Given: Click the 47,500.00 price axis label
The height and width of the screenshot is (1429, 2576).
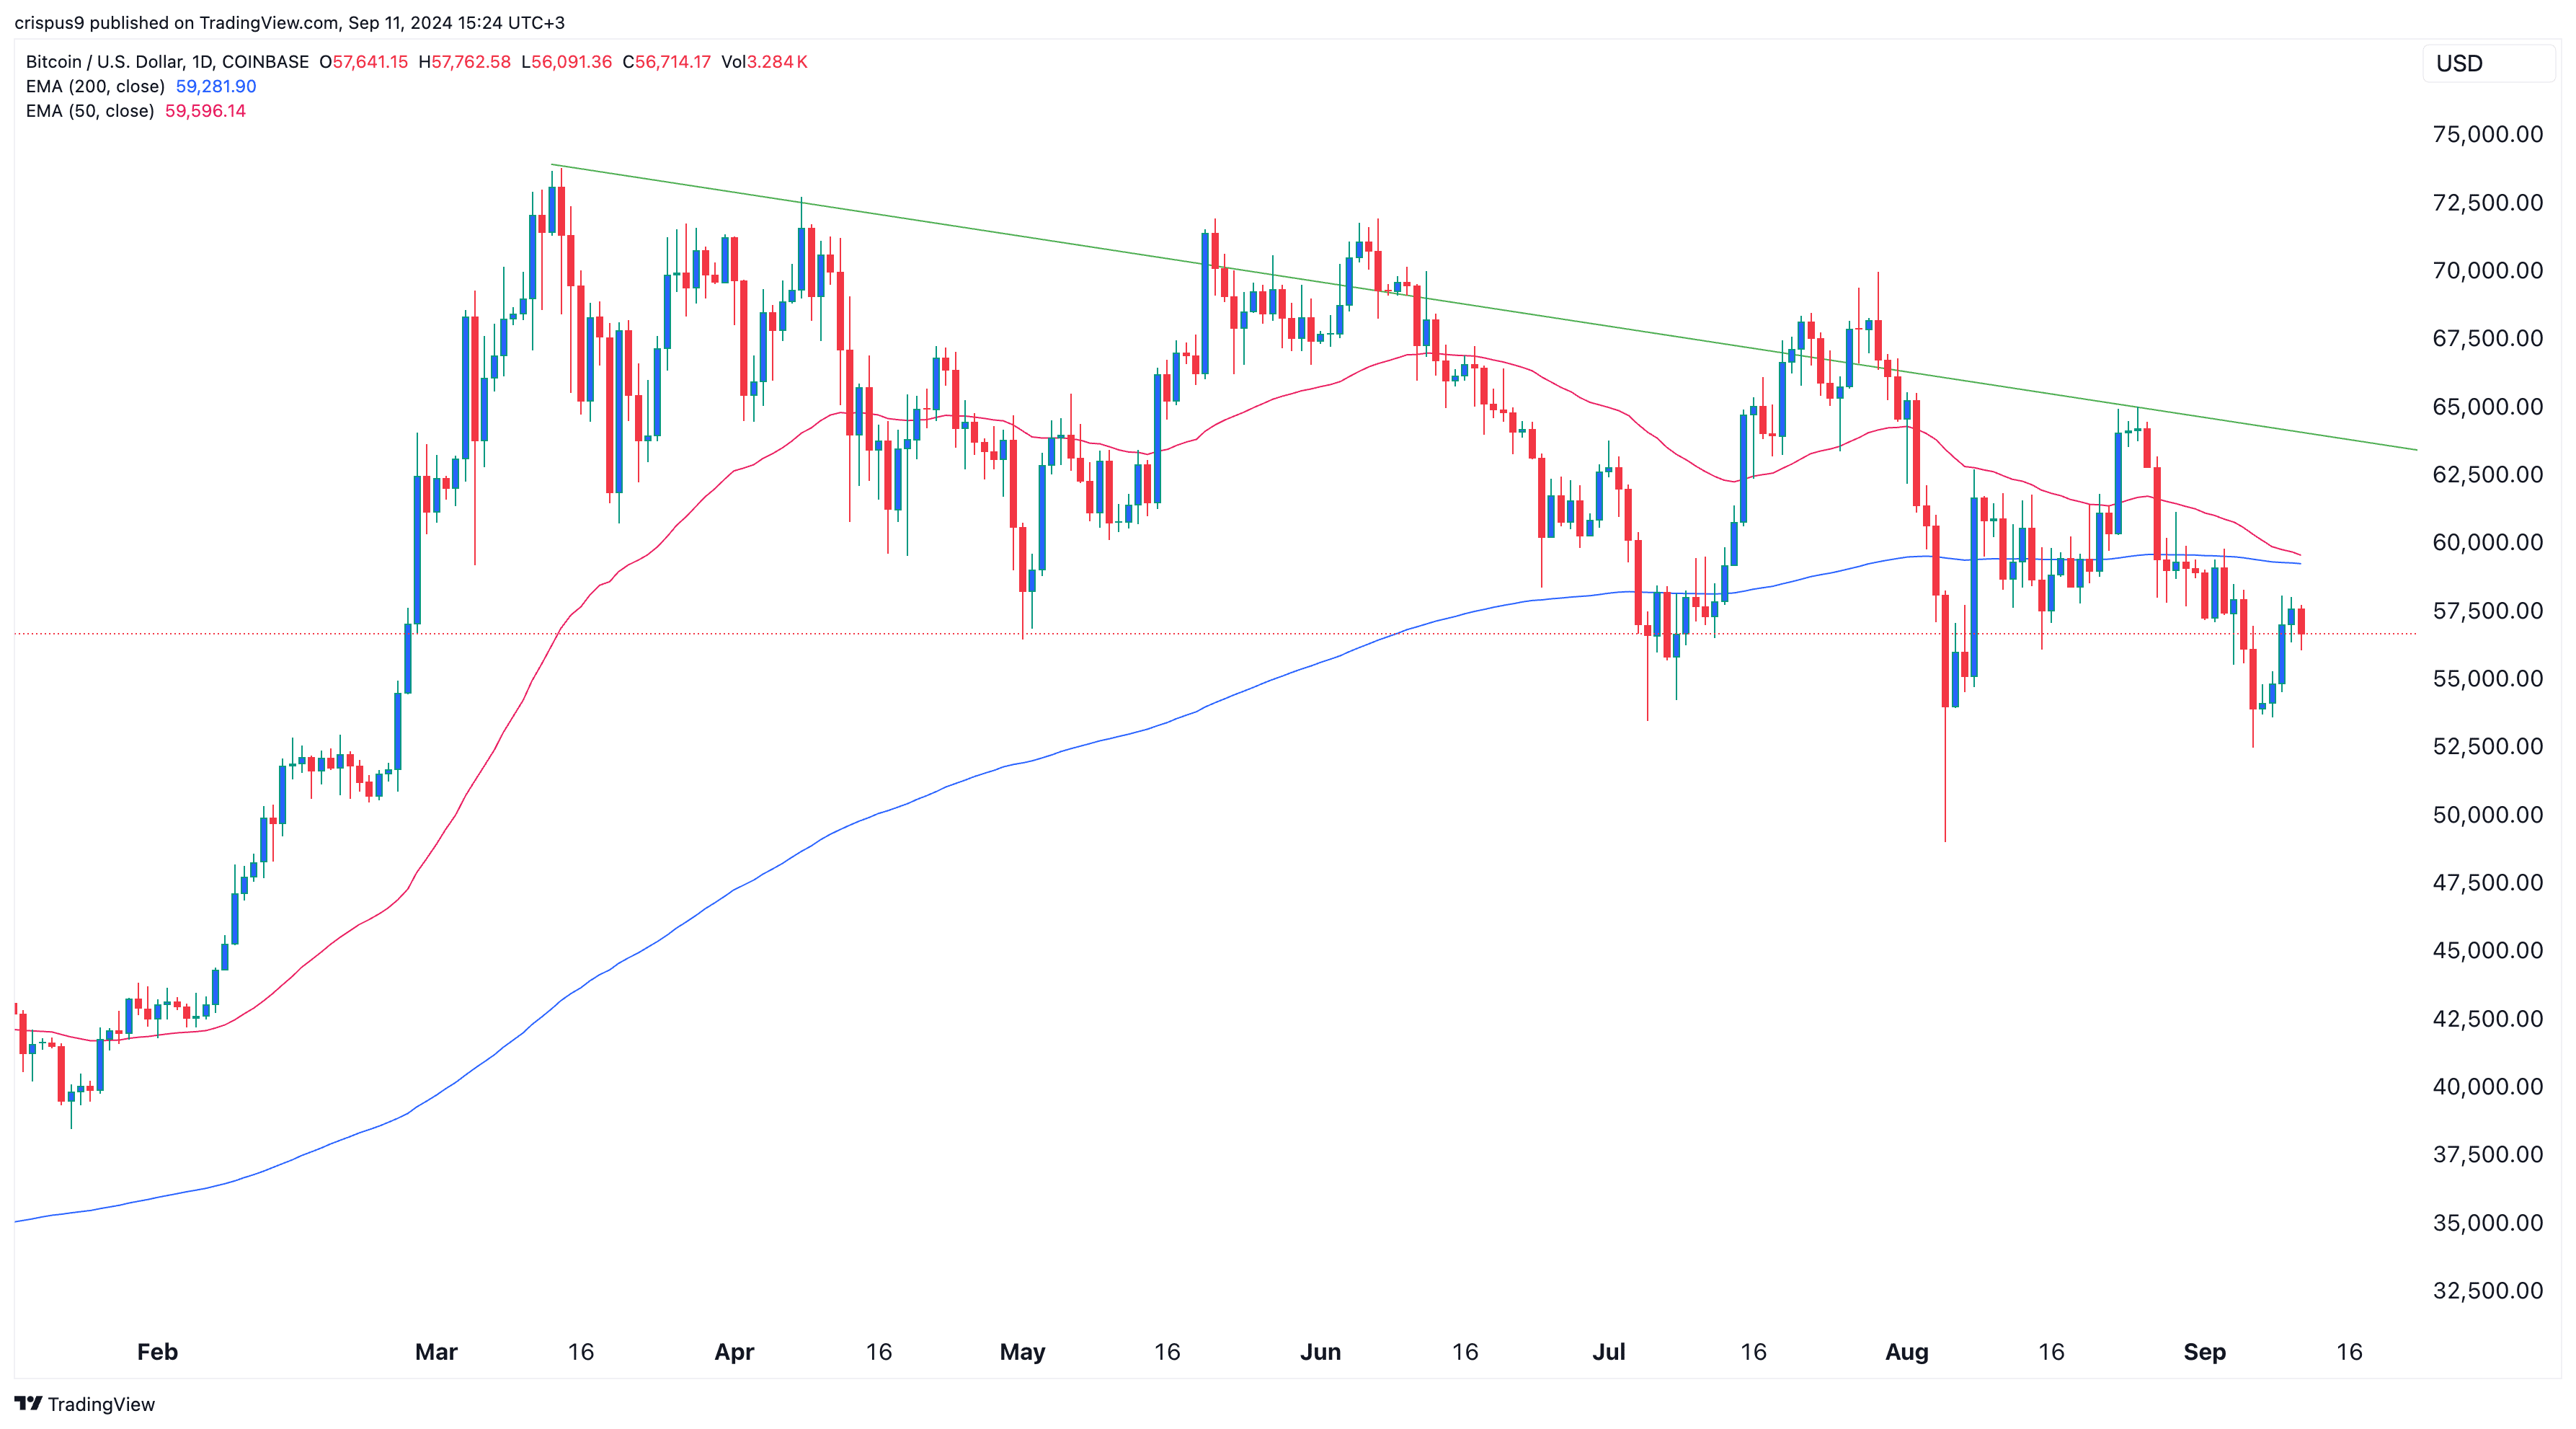Looking at the screenshot, I should (x=2487, y=882).
